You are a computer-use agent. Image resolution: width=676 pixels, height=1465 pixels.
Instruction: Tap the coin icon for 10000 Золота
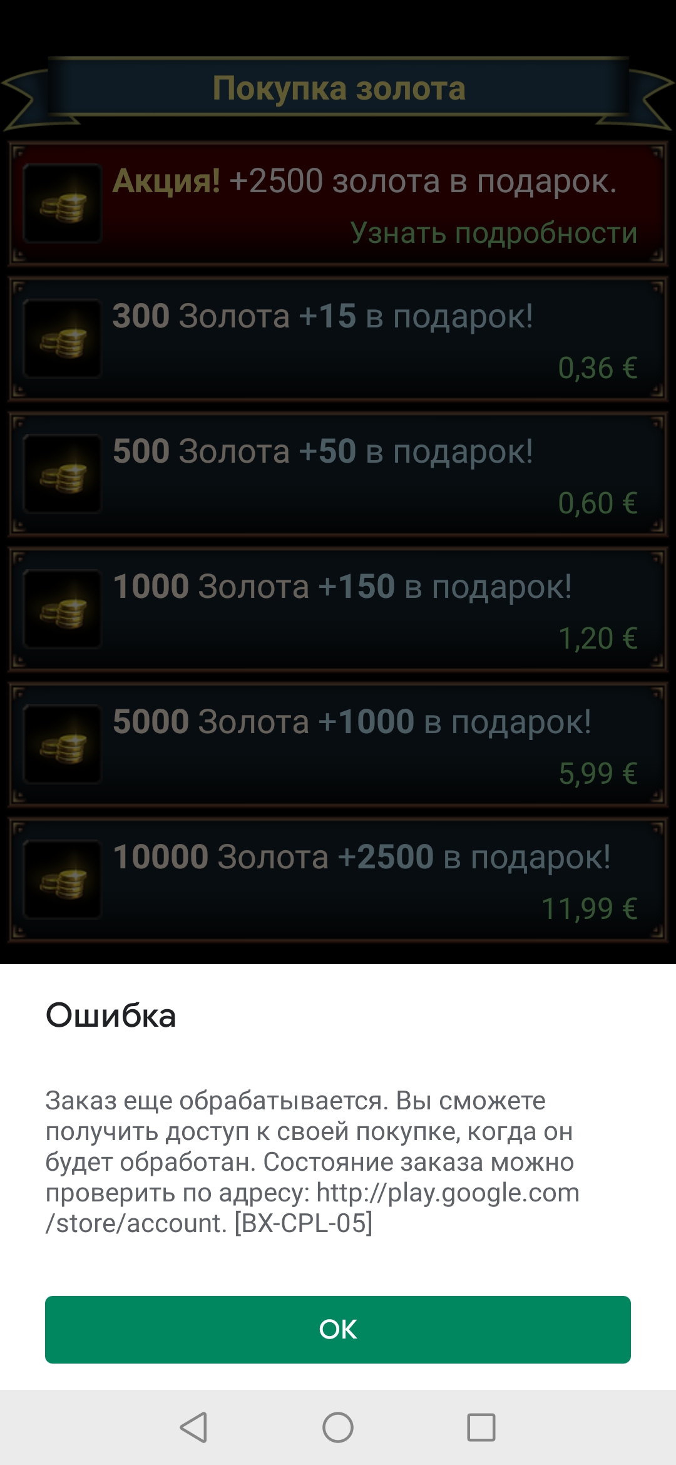[x=63, y=880]
